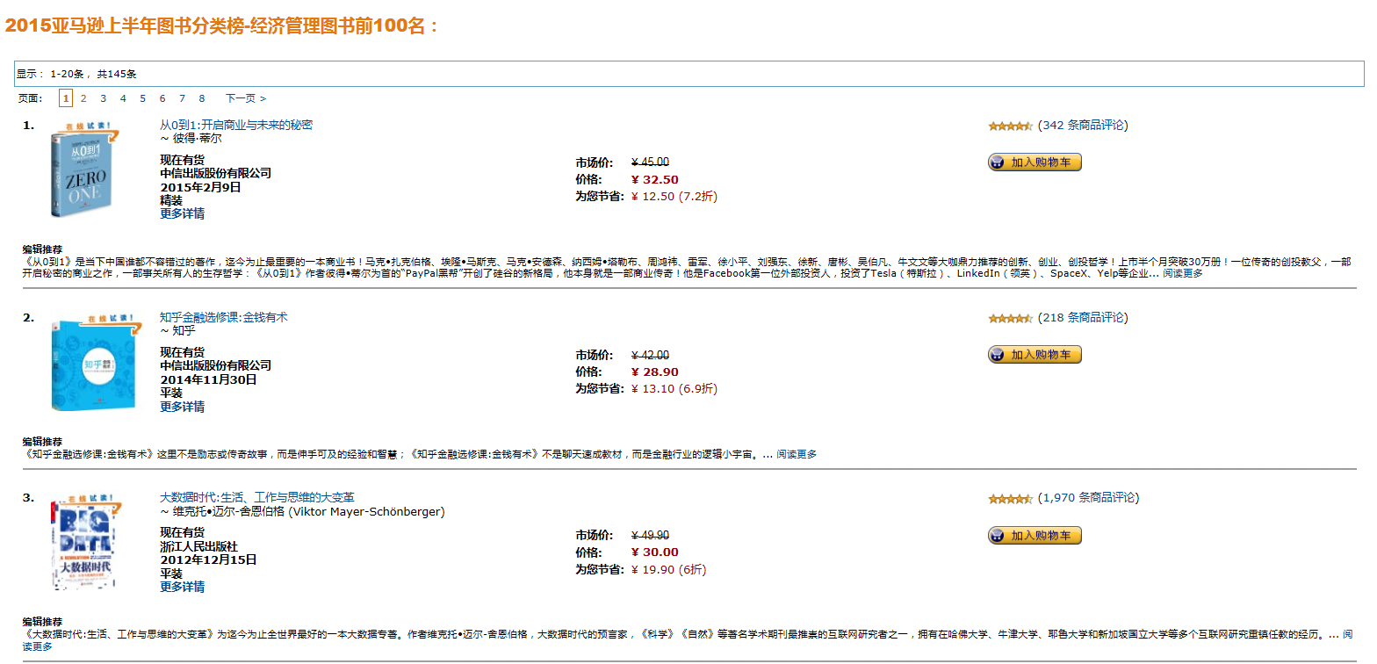The height and width of the screenshot is (664, 1377).
Task: Go to results page 7
Action: (182, 98)
